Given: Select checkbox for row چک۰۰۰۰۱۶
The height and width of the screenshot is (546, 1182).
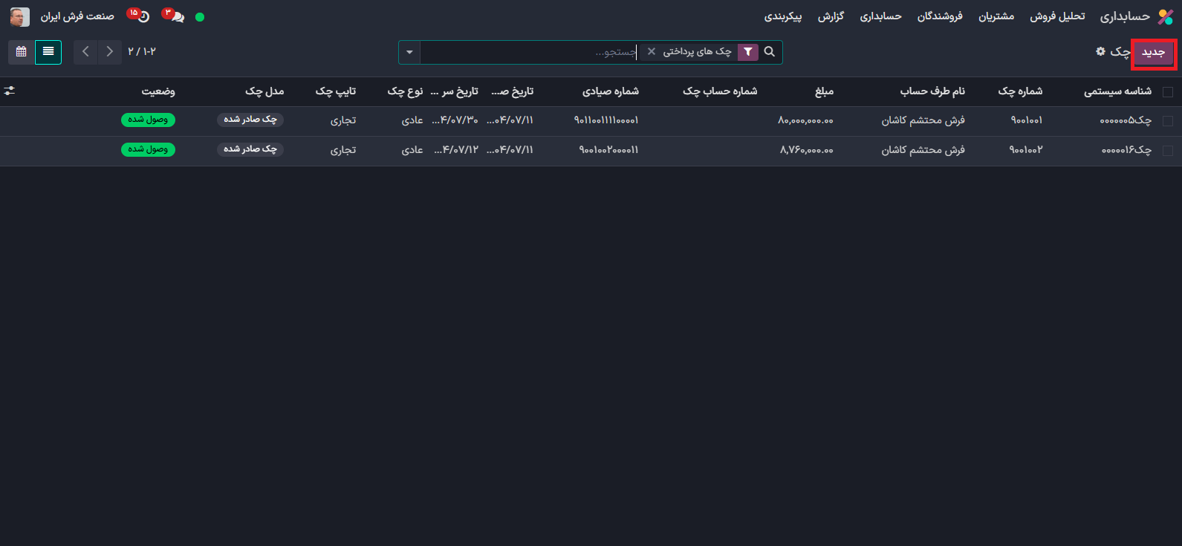Looking at the screenshot, I should click(1167, 151).
